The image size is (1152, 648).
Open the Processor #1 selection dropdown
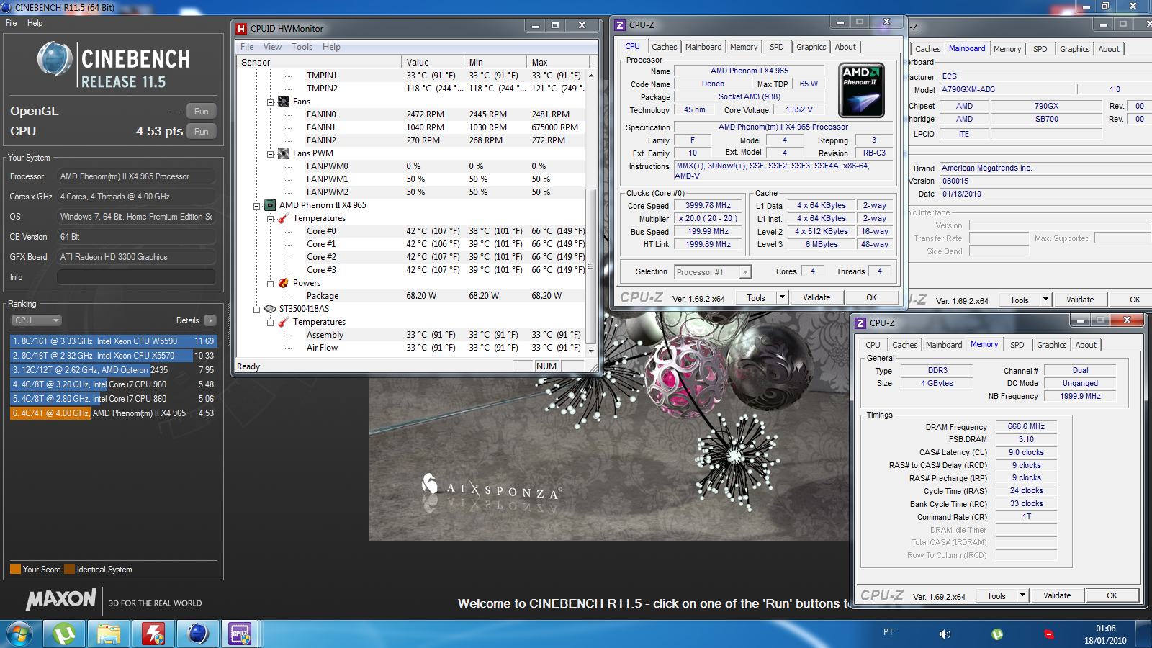[x=713, y=272]
